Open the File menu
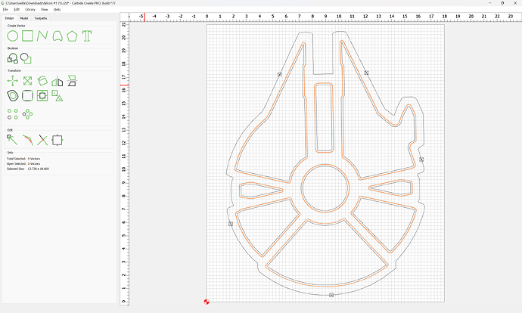The image size is (522, 313). point(6,9)
